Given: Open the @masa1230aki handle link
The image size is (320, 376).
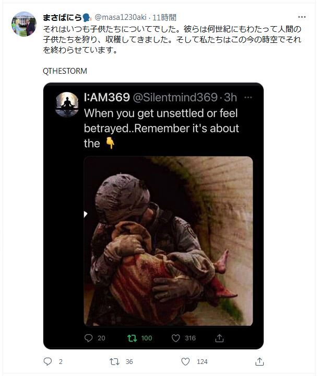Looking at the screenshot, I should (121, 17).
